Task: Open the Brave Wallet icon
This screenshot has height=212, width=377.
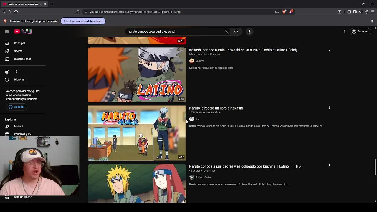Action: [355, 12]
